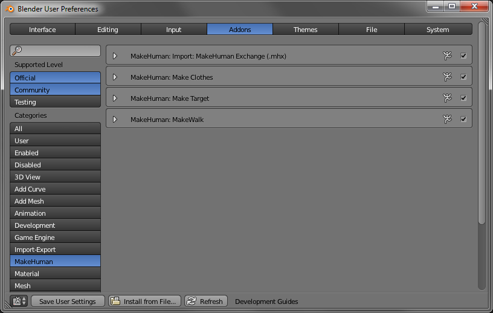
Task: Select the MakeHuman category
Action: (56, 262)
